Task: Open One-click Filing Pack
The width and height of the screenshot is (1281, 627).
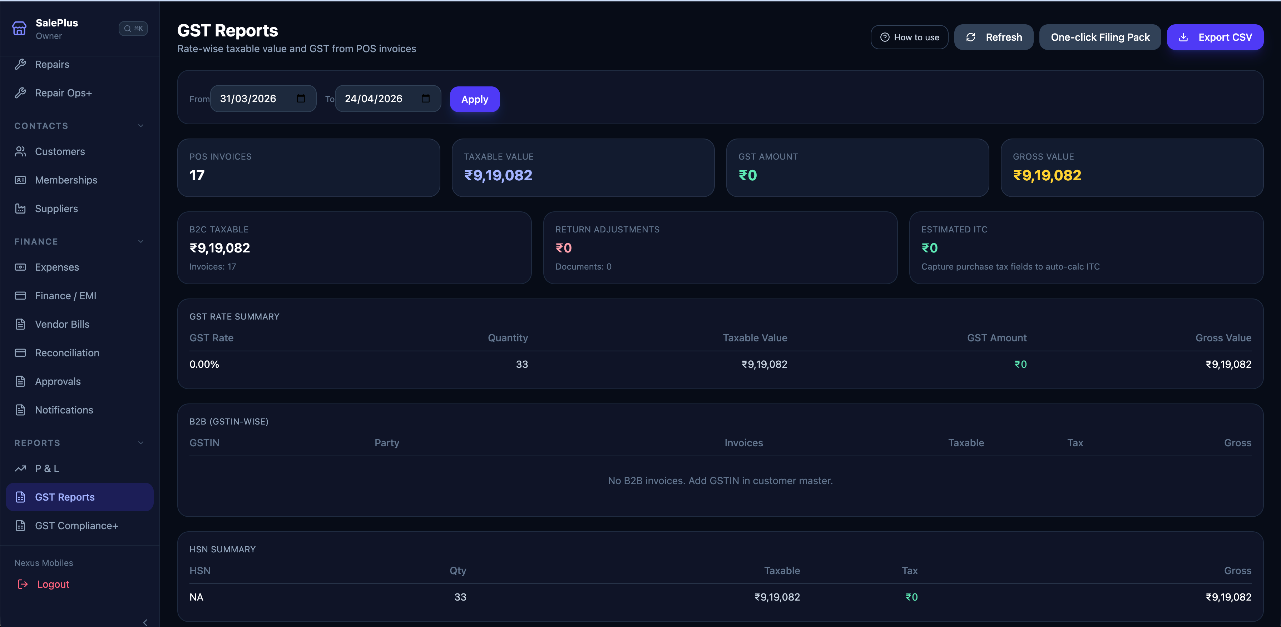Action: click(1100, 37)
